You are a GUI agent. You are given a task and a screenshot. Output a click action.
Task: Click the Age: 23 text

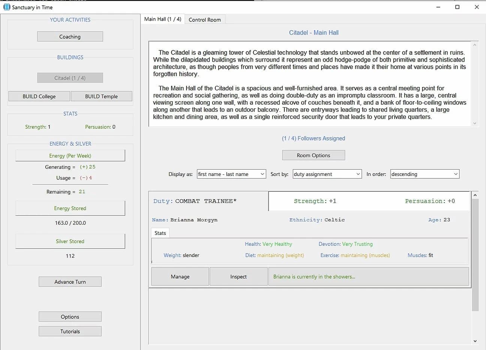point(439,220)
